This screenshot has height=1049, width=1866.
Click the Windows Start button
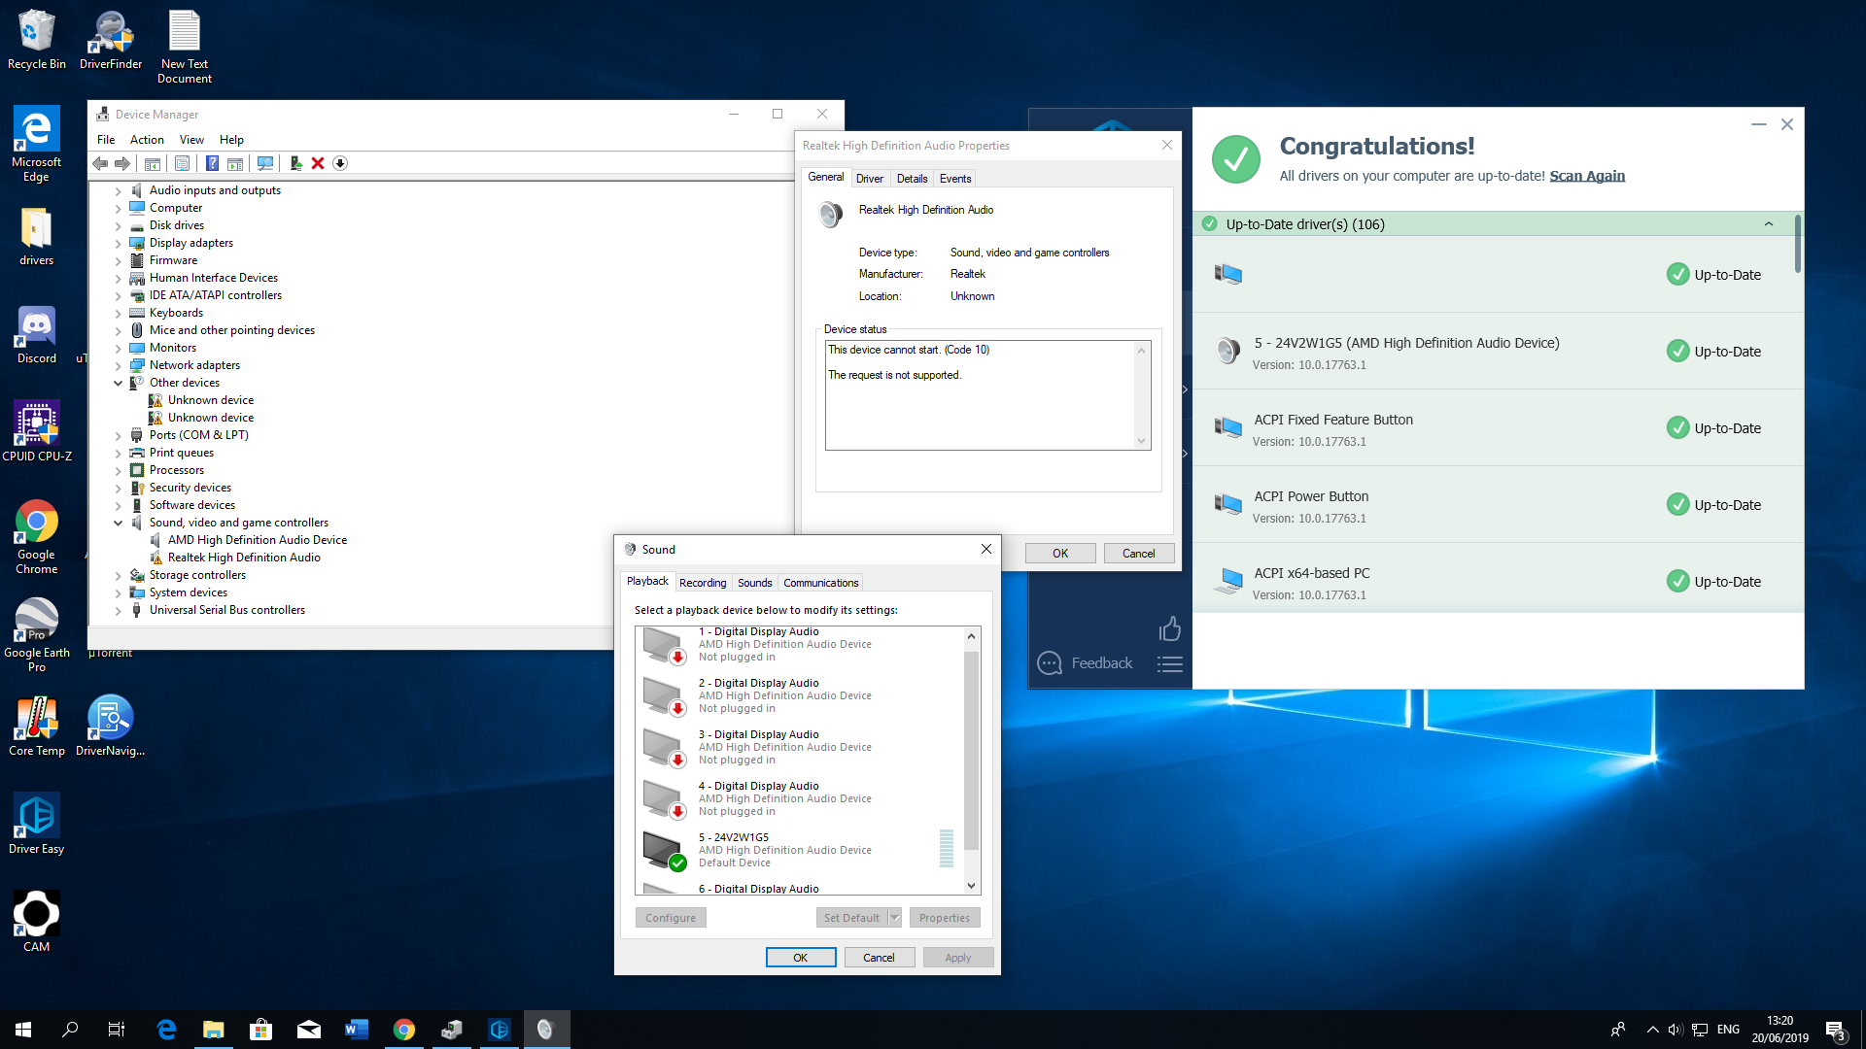click(23, 1030)
